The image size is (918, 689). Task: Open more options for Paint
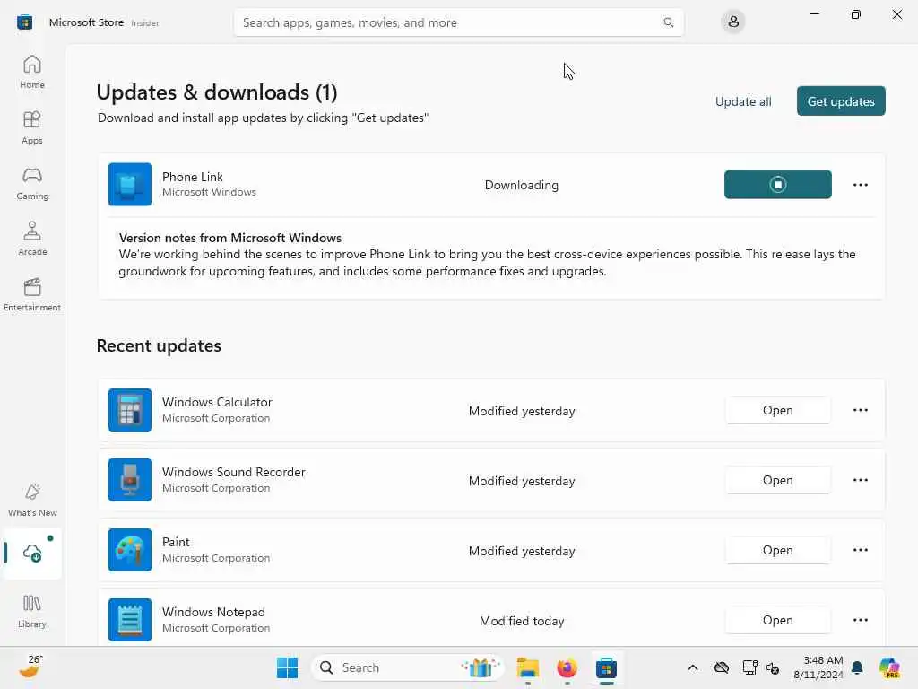[x=860, y=550]
